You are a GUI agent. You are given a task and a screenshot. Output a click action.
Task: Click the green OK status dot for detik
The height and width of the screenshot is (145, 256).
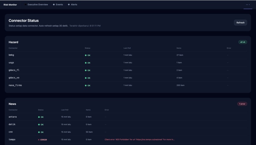[x=39, y=124]
